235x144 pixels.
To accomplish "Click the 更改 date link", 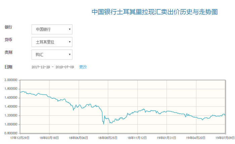I will tap(83, 67).
